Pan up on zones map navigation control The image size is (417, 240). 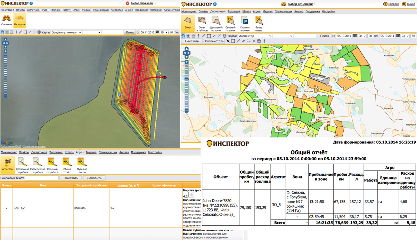(x=187, y=49)
